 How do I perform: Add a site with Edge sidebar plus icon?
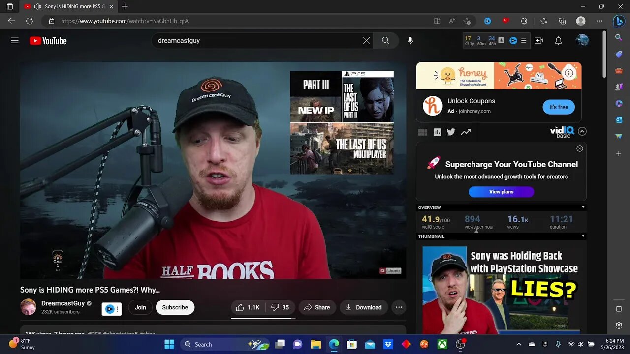point(619,154)
